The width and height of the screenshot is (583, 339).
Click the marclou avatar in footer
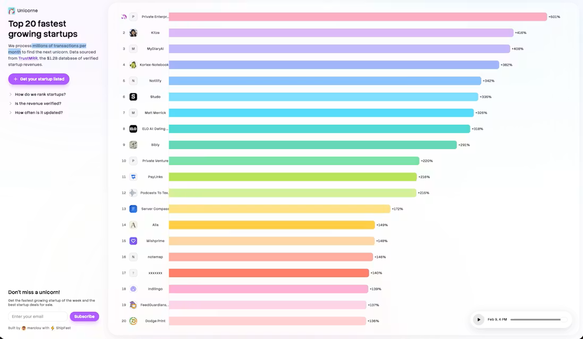[x=24, y=328]
